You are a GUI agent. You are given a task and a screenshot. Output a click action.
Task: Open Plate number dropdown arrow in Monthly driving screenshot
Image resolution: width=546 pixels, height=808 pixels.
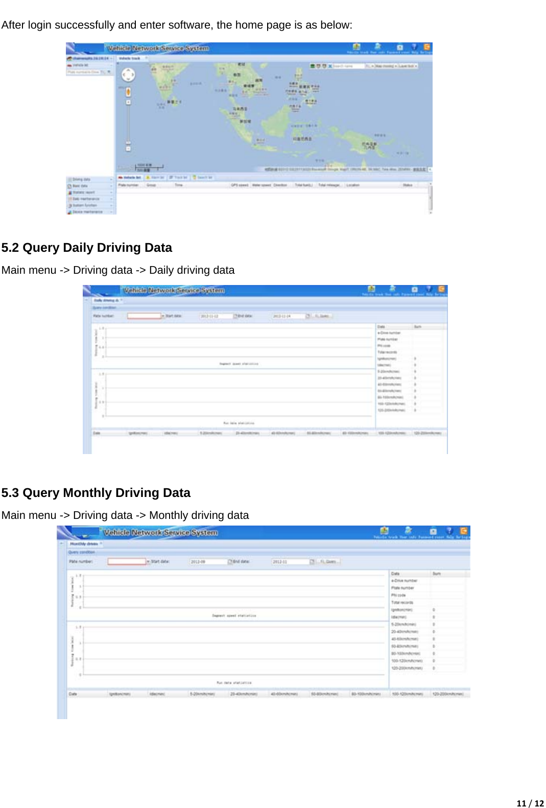tap(148, 561)
